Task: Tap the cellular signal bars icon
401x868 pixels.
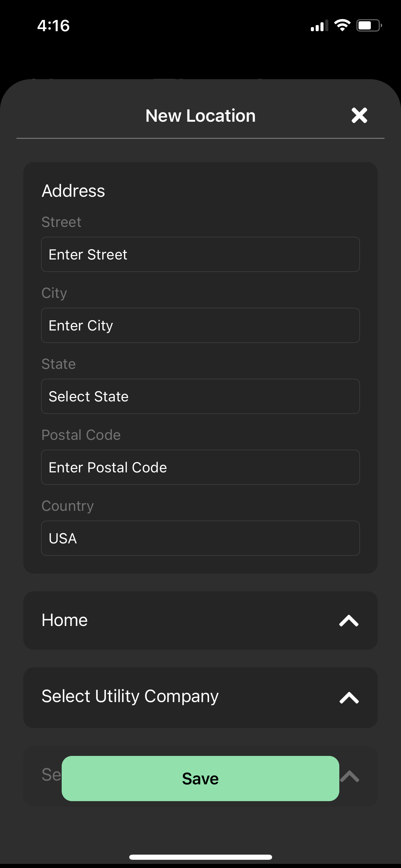Action: tap(319, 26)
